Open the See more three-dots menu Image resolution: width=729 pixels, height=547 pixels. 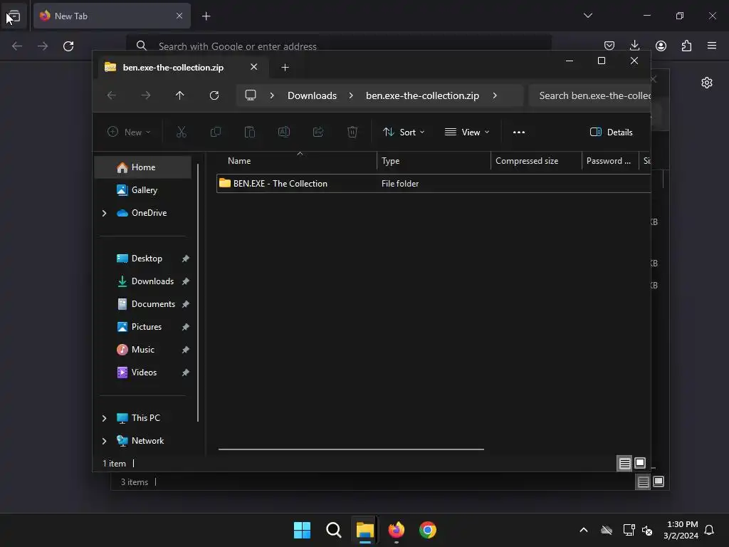coord(519,132)
